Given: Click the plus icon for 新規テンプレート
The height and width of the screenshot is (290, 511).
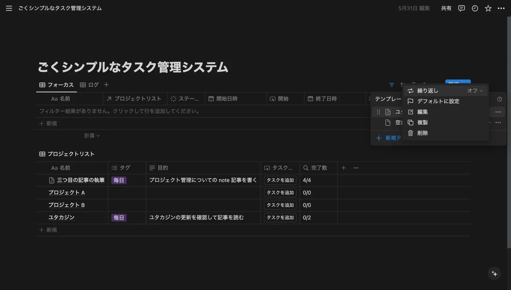Looking at the screenshot, I should (x=379, y=138).
